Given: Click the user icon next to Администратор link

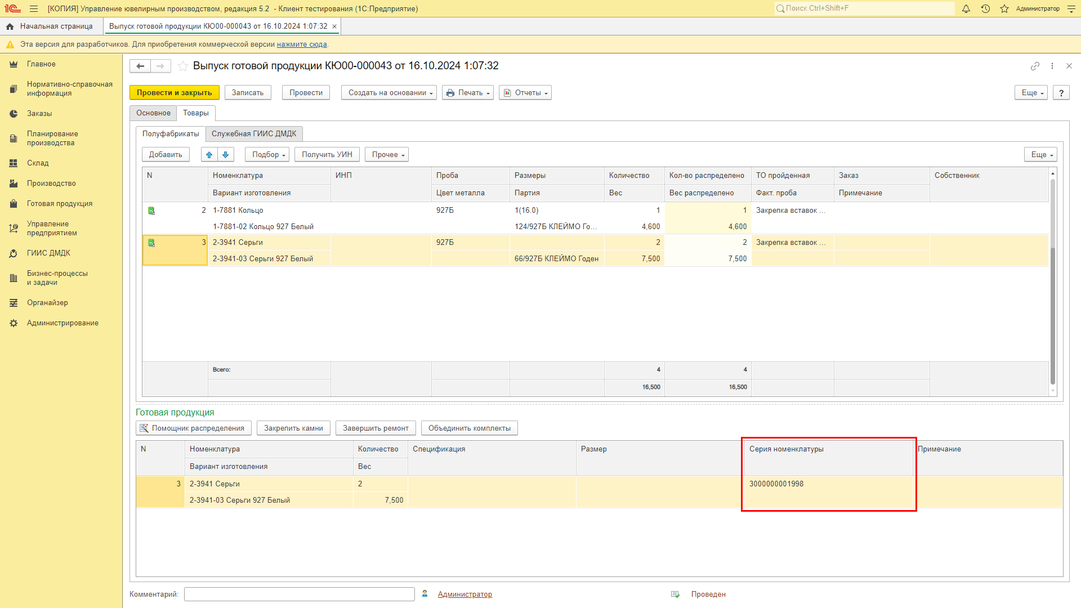Looking at the screenshot, I should pos(425,594).
